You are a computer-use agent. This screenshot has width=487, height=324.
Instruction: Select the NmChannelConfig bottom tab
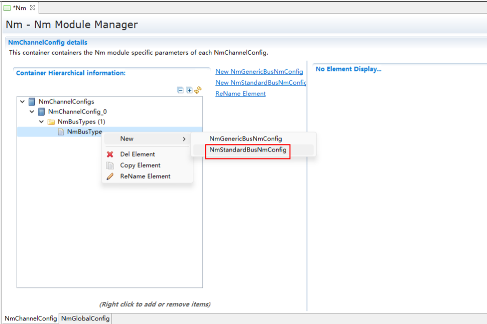click(x=31, y=318)
